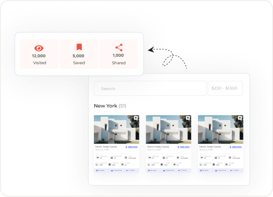Click into the Search field
This screenshot has height=197, width=273.
(x=150, y=88)
